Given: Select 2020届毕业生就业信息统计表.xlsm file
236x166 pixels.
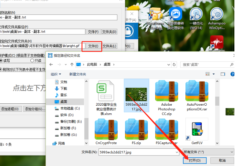Looking at the screenshot, I should click(x=106, y=98).
